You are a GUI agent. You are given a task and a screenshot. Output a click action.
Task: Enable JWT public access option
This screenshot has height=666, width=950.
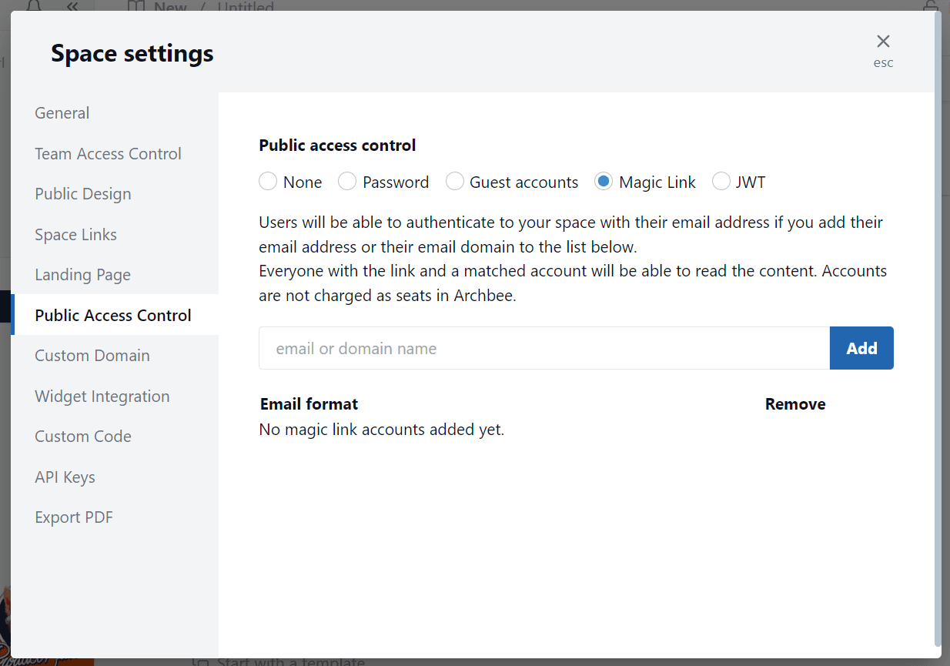721,182
